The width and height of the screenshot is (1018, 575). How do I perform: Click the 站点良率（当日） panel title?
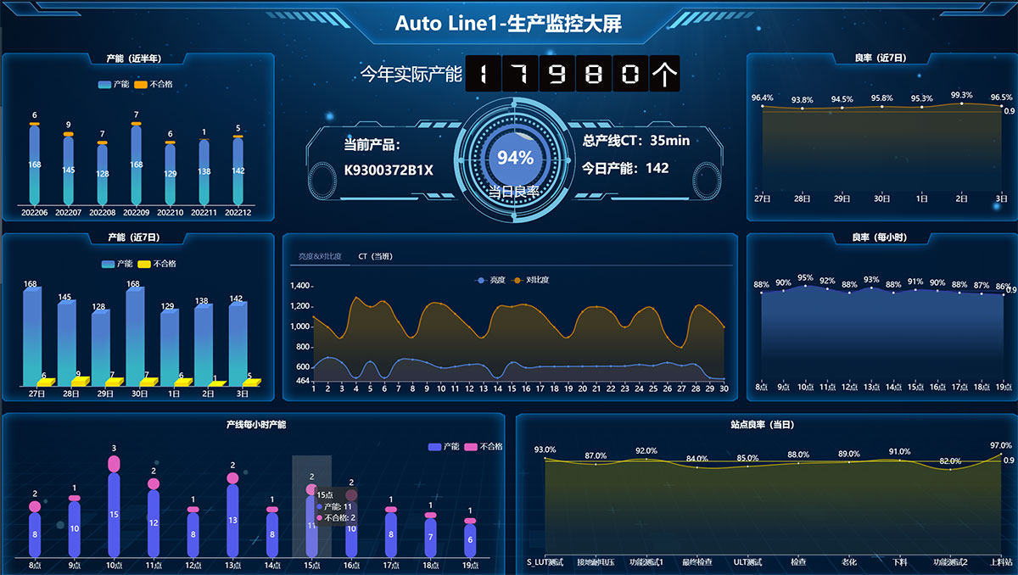(x=762, y=424)
